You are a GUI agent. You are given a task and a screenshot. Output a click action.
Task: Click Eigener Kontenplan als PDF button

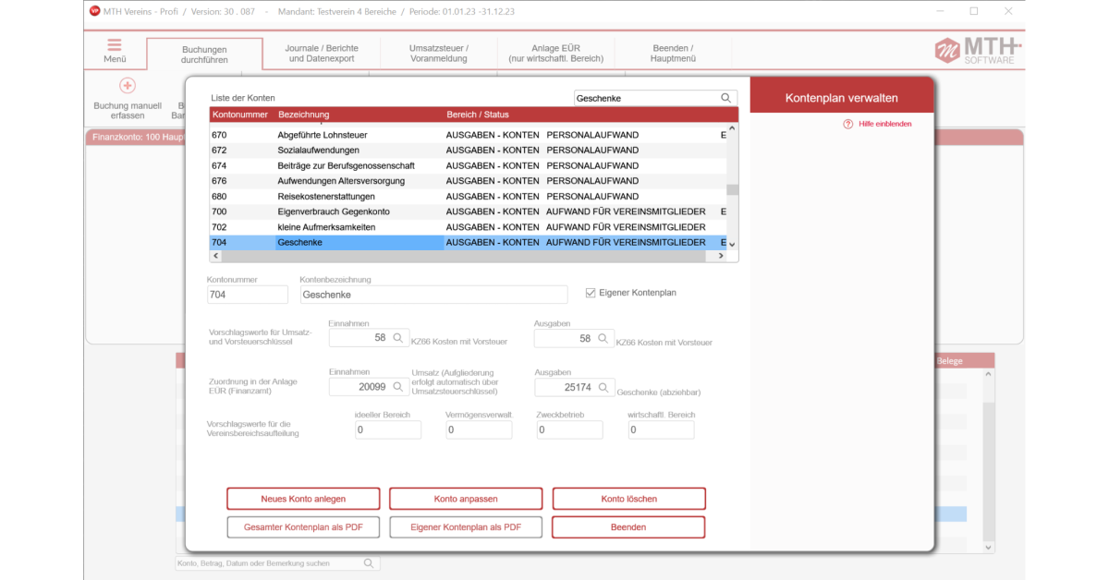click(x=466, y=527)
